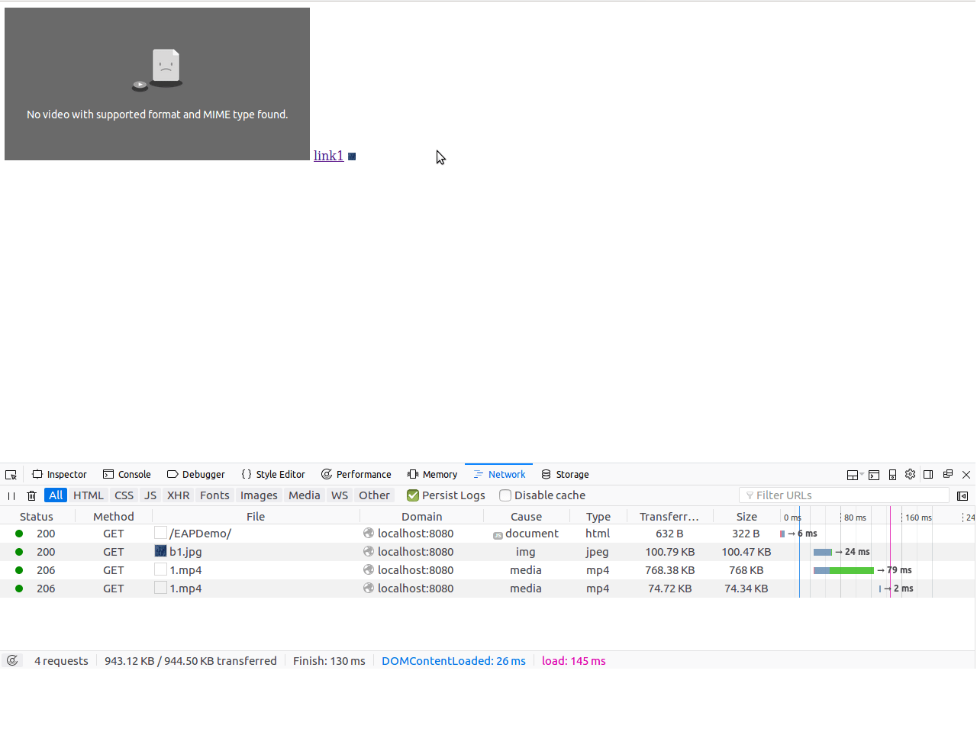Open the split console dropdown arrow
This screenshot has height=745, width=977.
pyautogui.click(x=862, y=475)
